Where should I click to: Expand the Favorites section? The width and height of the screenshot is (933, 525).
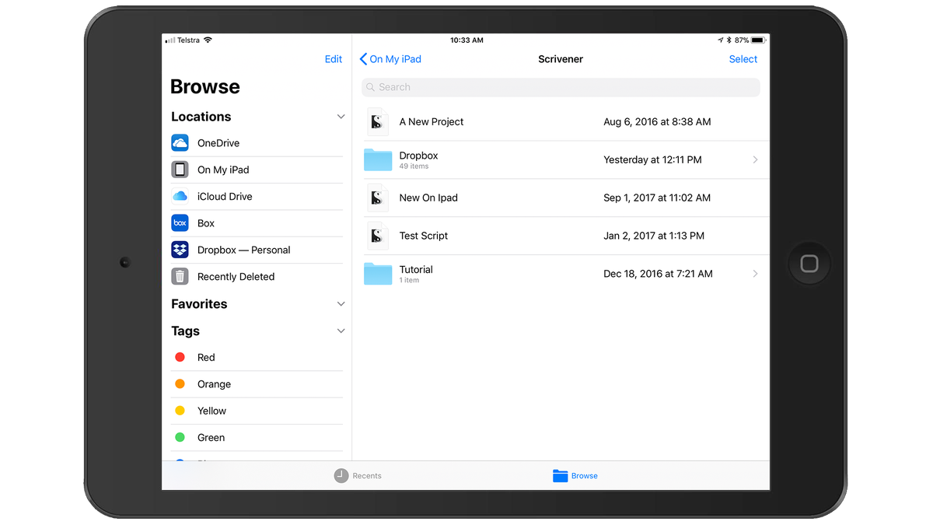pos(341,304)
